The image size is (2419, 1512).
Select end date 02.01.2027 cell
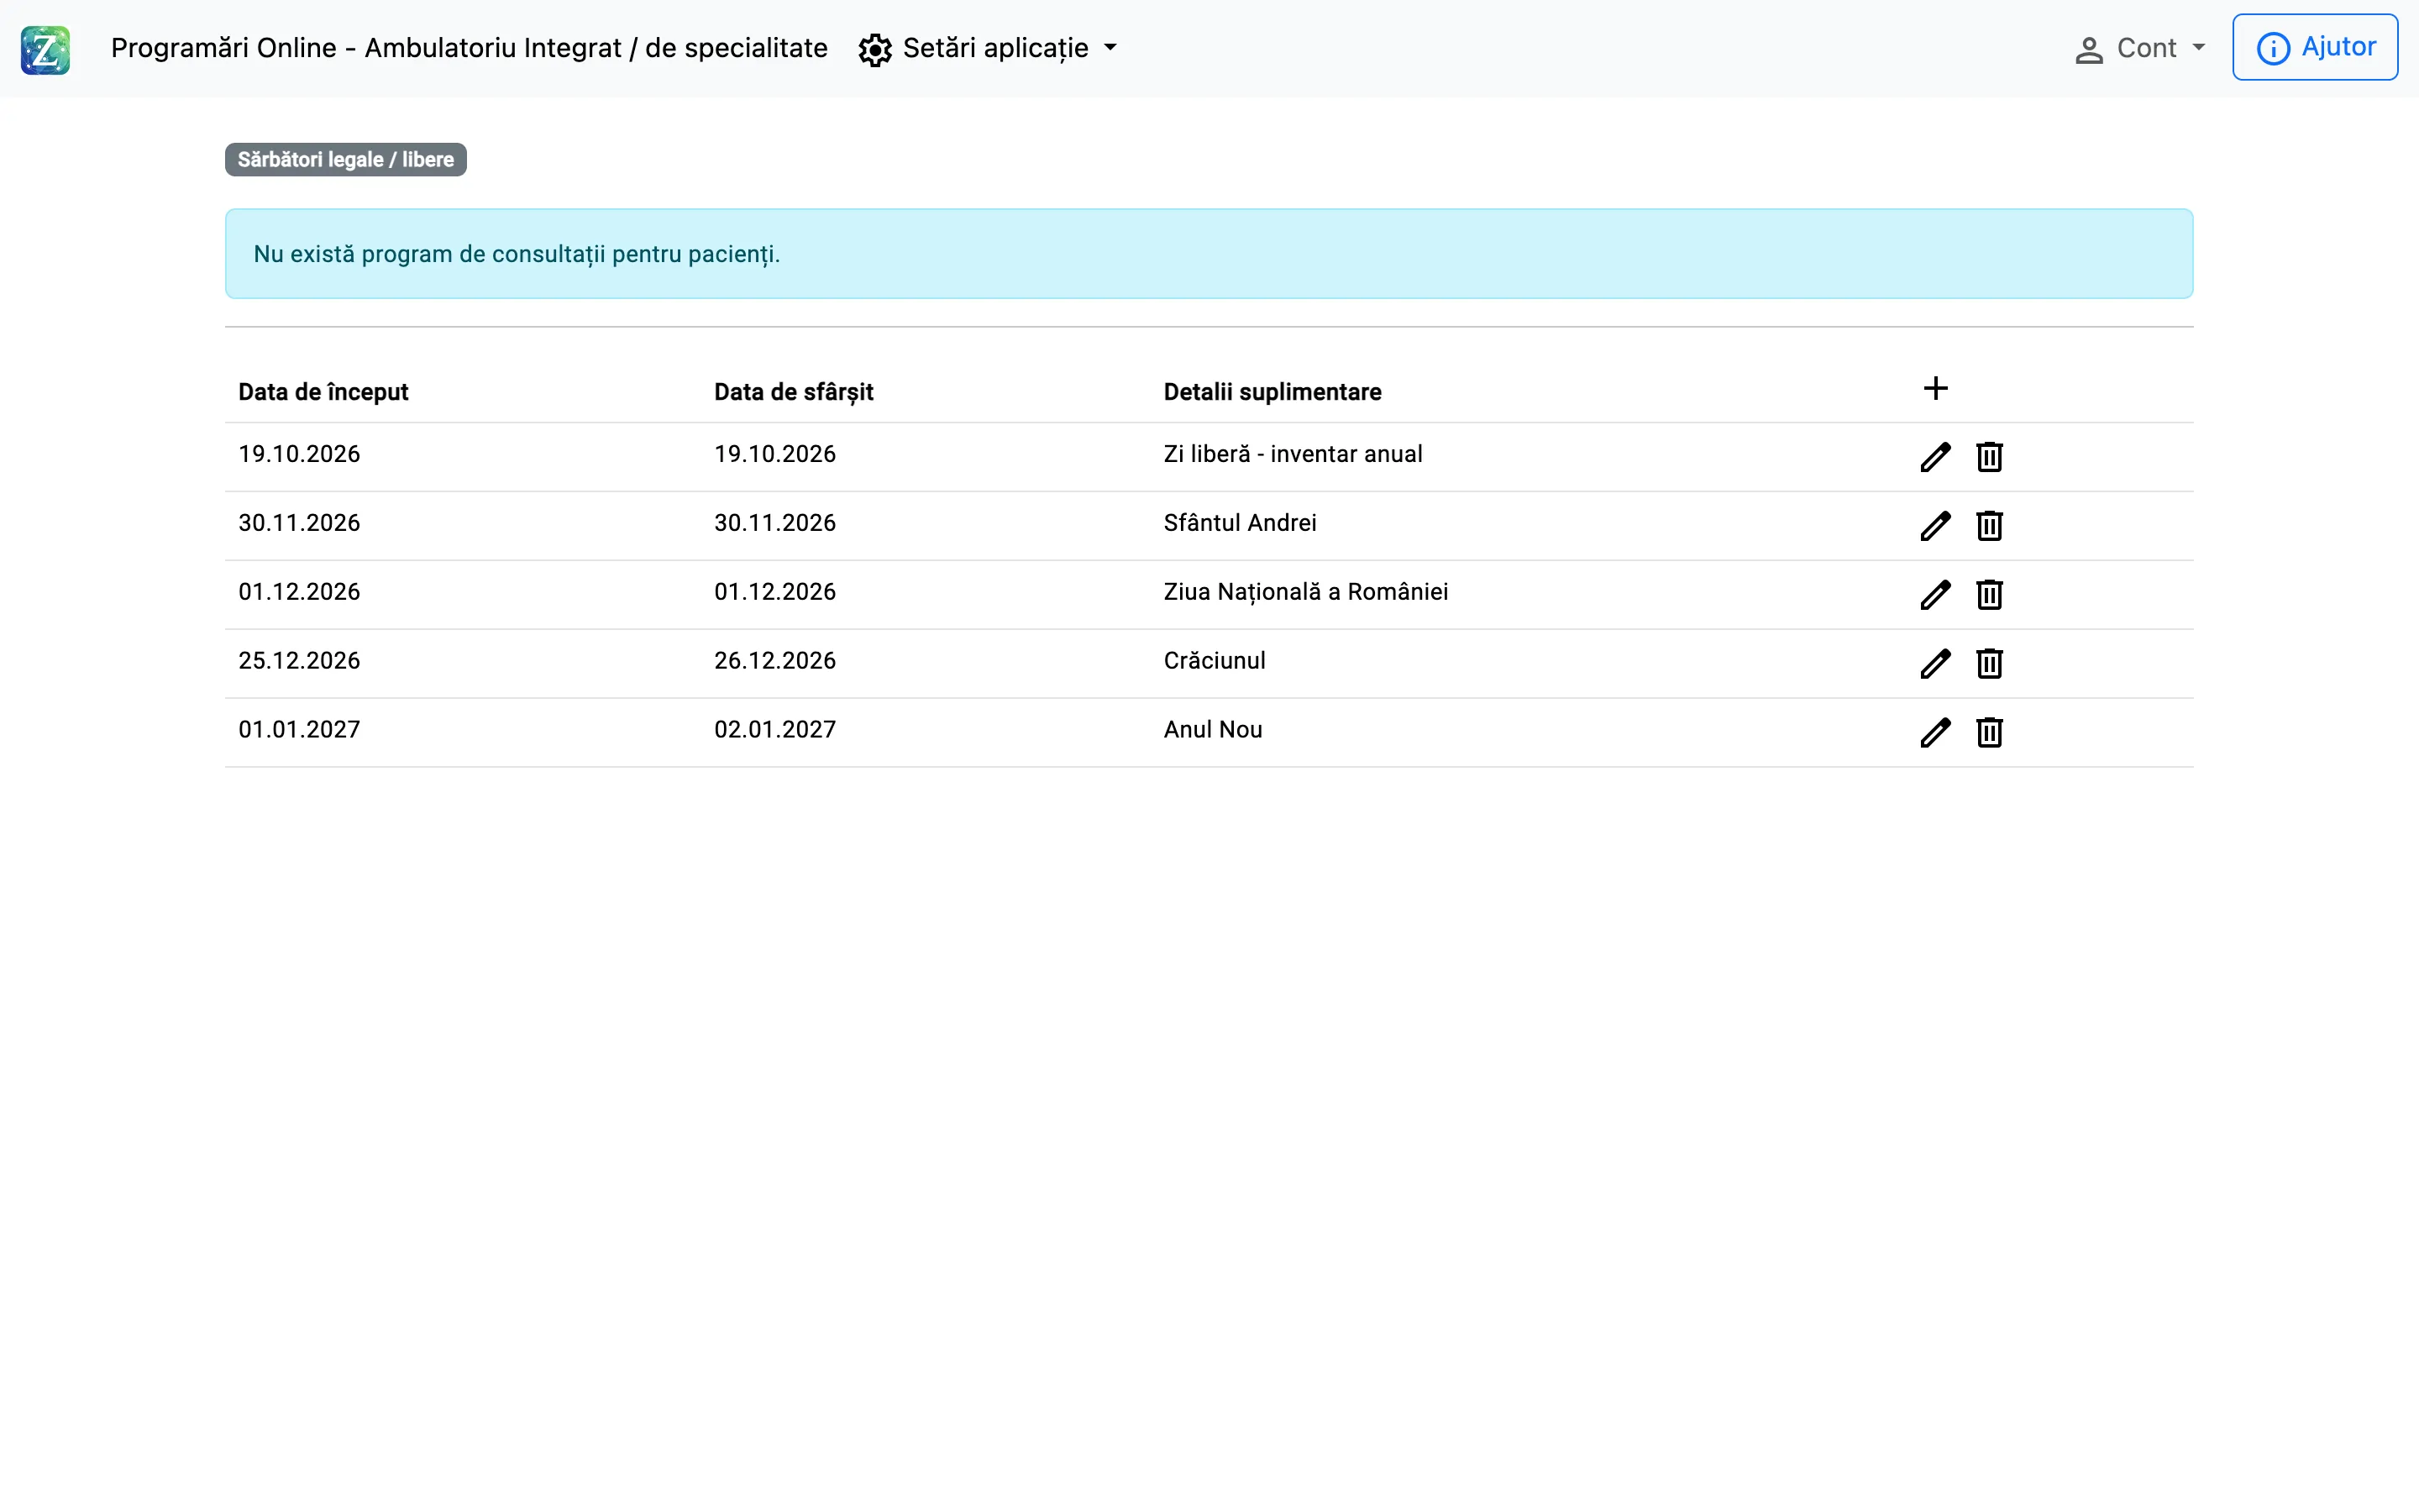(774, 730)
